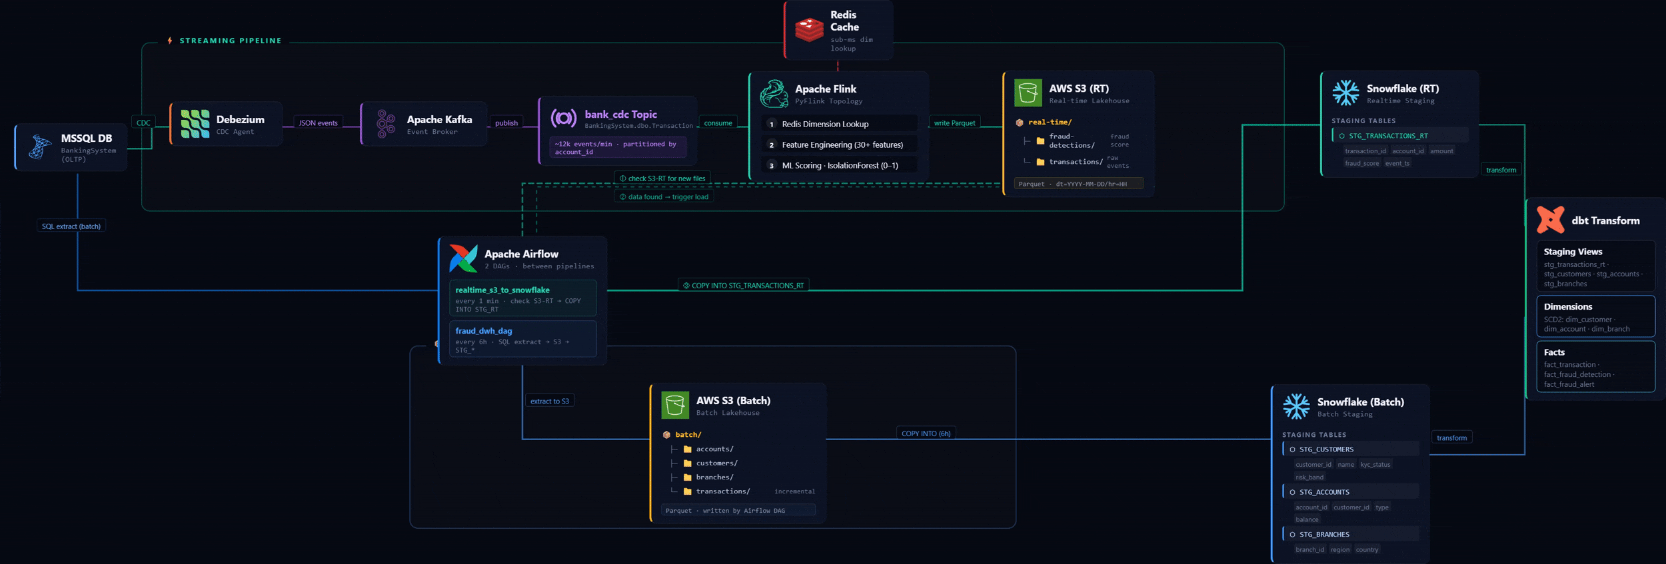Select the extract to S3 label
This screenshot has width=1666, height=564.
[550, 401]
